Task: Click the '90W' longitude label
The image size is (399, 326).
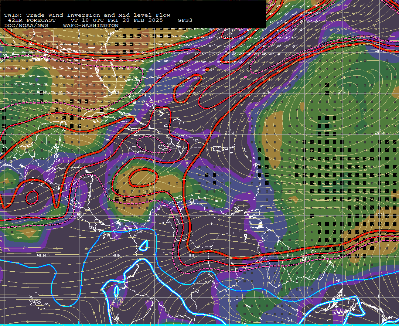Action: click(x=41, y=255)
